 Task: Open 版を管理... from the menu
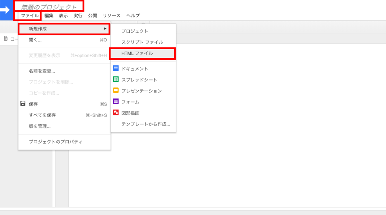tap(64, 126)
